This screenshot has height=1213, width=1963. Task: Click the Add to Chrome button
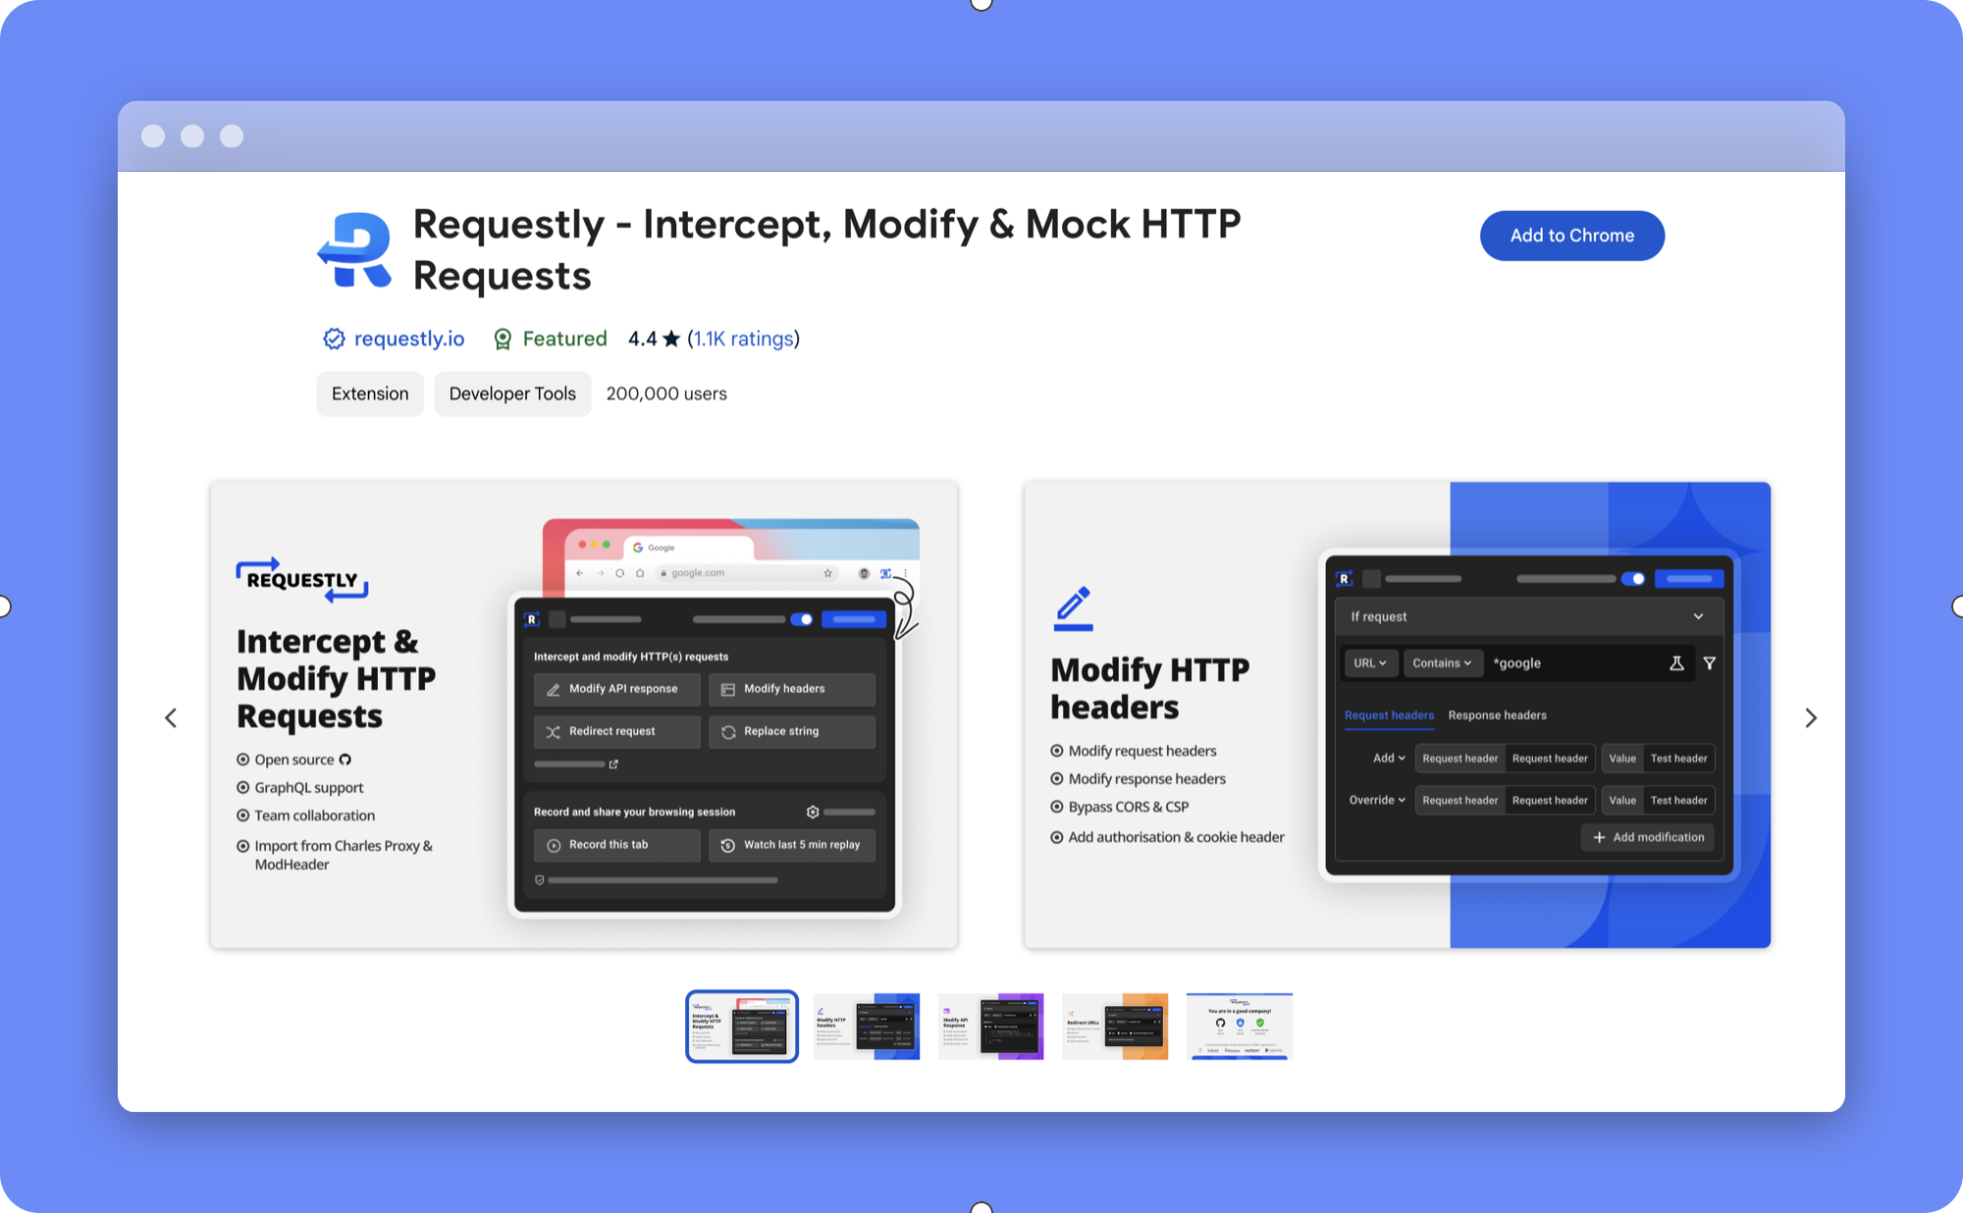click(x=1571, y=236)
